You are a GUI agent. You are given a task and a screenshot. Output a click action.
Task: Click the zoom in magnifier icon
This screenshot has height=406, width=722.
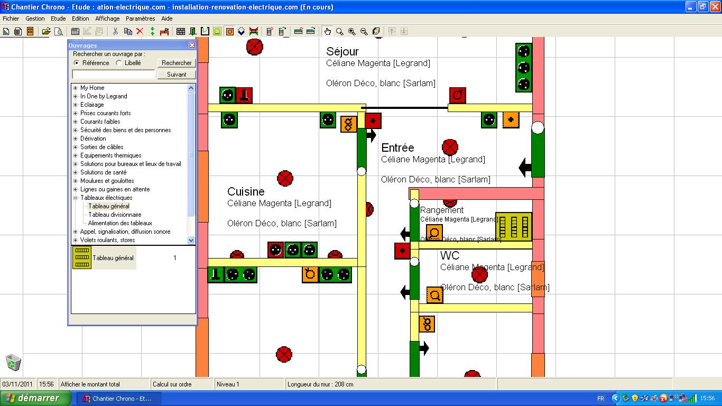coord(352,32)
